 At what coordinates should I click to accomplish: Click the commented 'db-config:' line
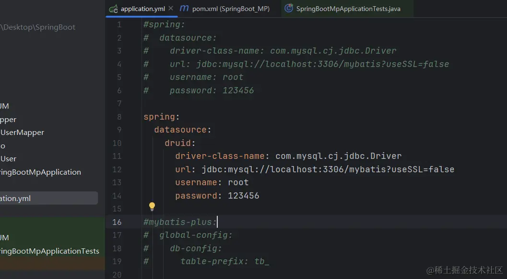point(196,248)
